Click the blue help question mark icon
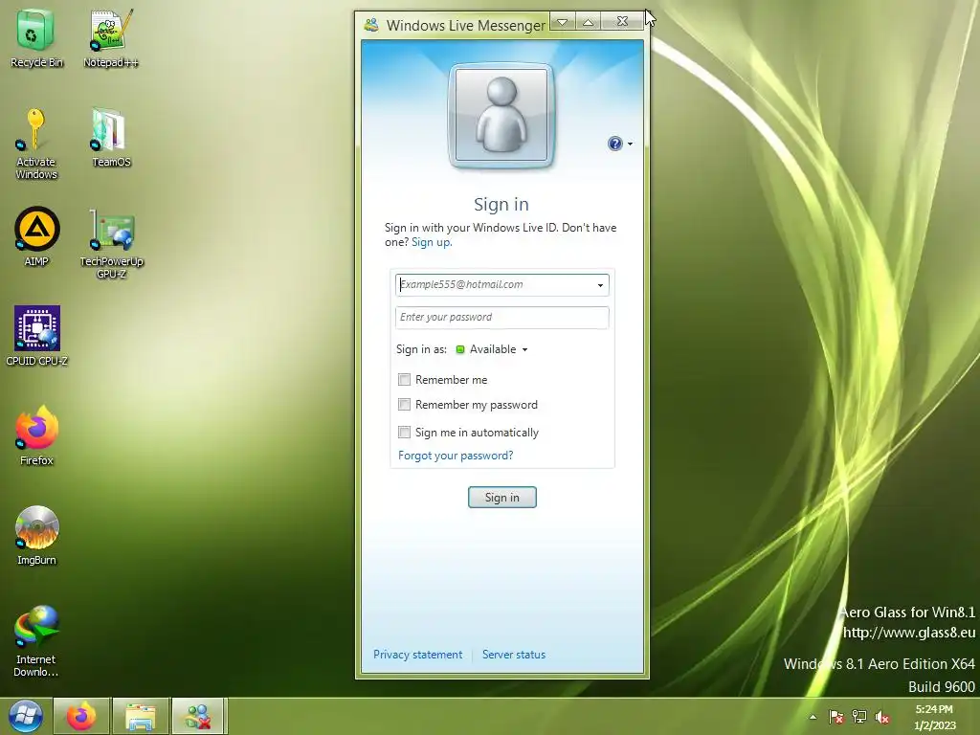The height and width of the screenshot is (735, 980). pyautogui.click(x=615, y=144)
